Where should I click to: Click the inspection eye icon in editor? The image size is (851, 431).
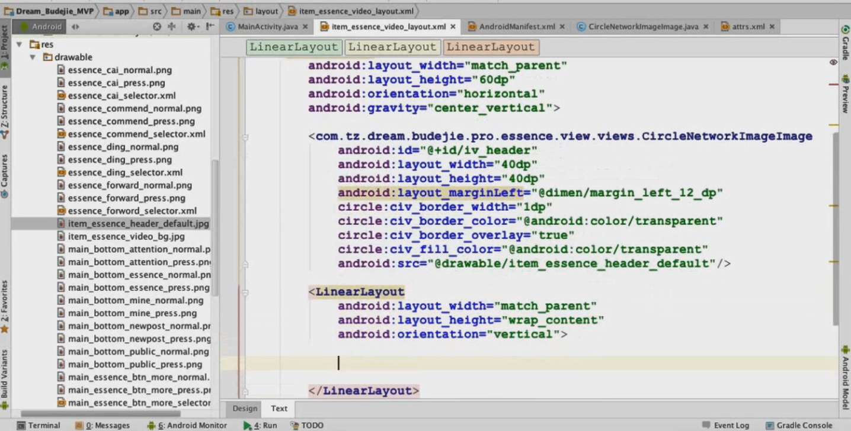833,62
